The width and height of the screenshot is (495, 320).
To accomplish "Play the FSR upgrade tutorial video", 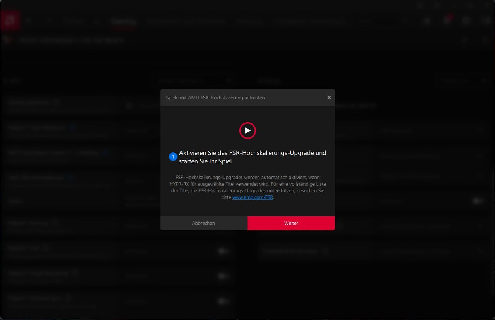I will pos(247,131).
